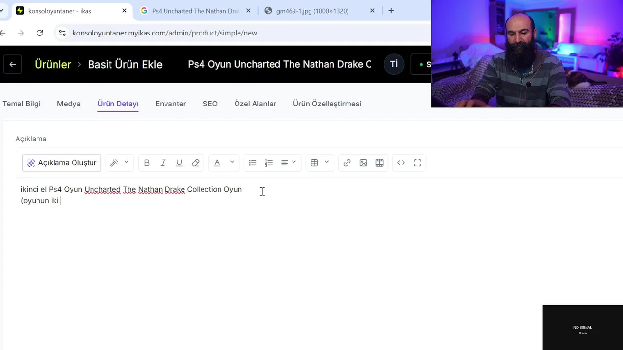Screen dimensions: 623x350
Task: Open the Envanter tab
Action: (170, 104)
